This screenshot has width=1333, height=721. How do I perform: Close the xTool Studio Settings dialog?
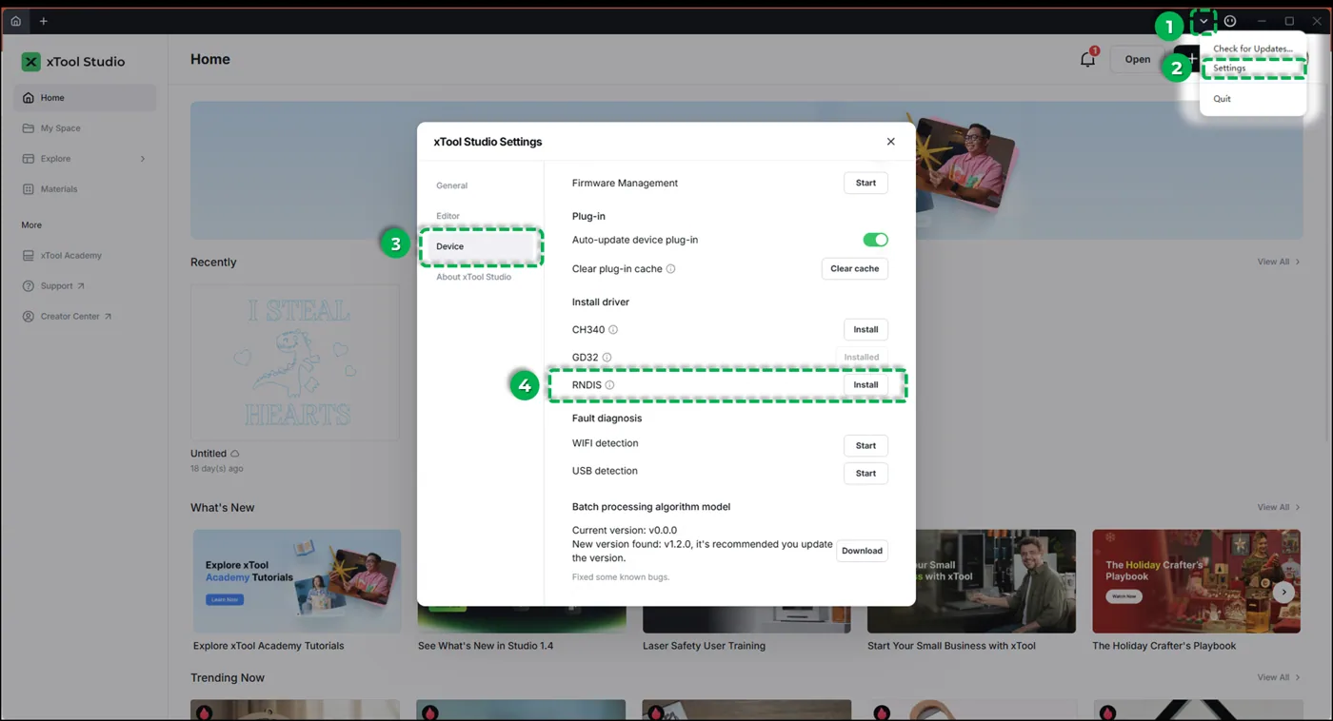pyautogui.click(x=891, y=142)
